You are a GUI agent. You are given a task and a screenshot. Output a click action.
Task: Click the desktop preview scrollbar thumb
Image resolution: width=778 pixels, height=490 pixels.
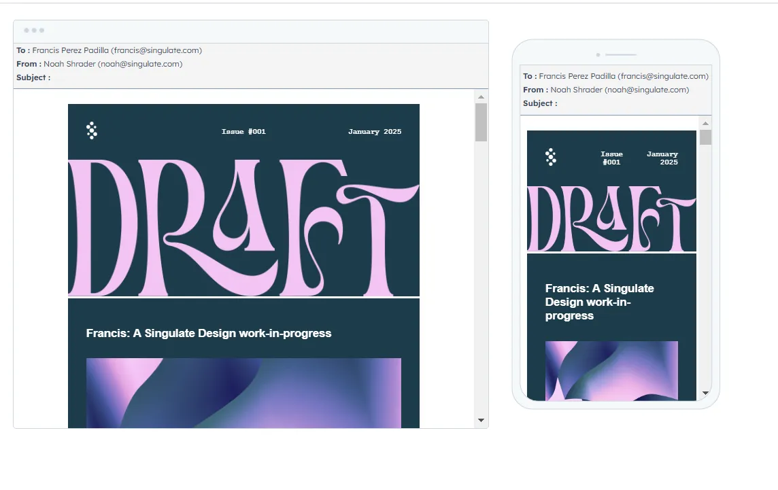[481, 122]
